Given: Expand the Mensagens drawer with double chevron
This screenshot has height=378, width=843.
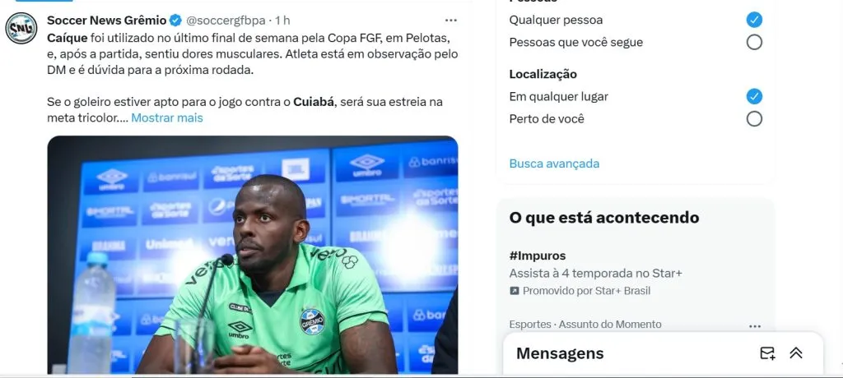Looking at the screenshot, I should [796, 353].
